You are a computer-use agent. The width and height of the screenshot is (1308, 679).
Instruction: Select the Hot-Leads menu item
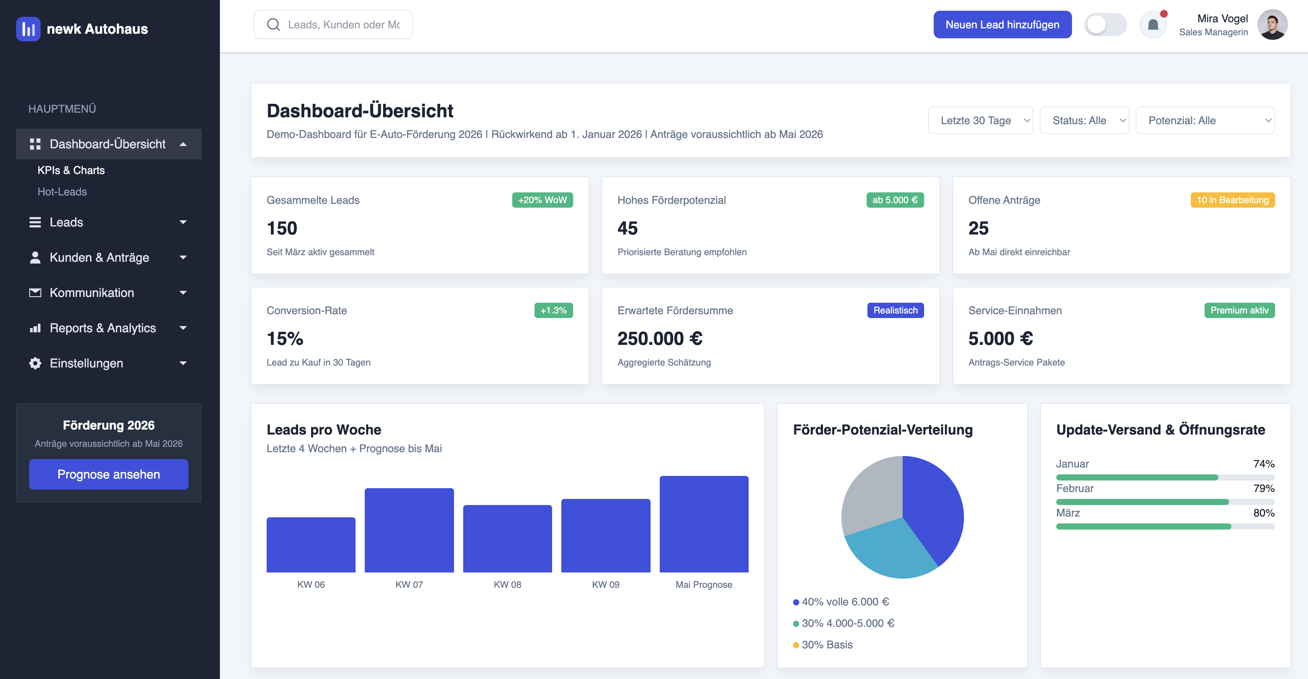pyautogui.click(x=62, y=192)
